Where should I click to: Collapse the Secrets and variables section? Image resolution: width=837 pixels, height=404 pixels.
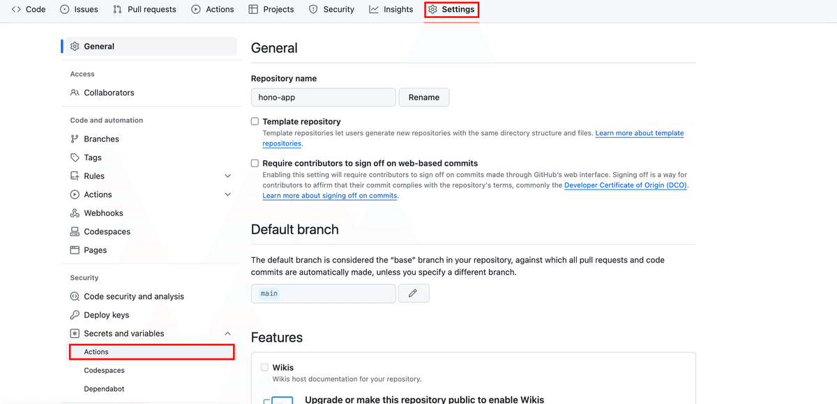coord(227,334)
